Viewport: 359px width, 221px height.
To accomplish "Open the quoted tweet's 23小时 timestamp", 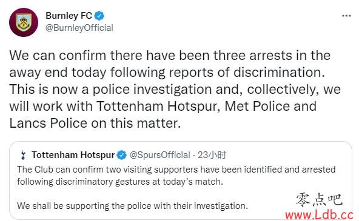I will (212, 155).
